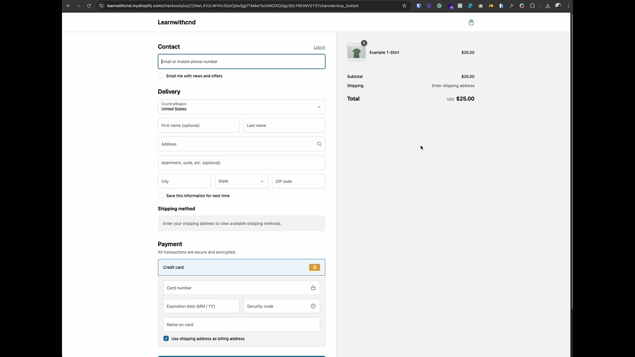Click the Learnwithcnd store name
The image size is (635, 357).
[177, 22]
